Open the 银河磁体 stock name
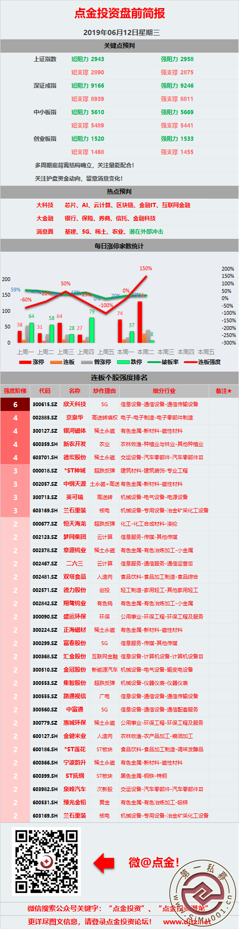Image resolution: width=239 pixels, height=929 pixels. click(x=75, y=431)
